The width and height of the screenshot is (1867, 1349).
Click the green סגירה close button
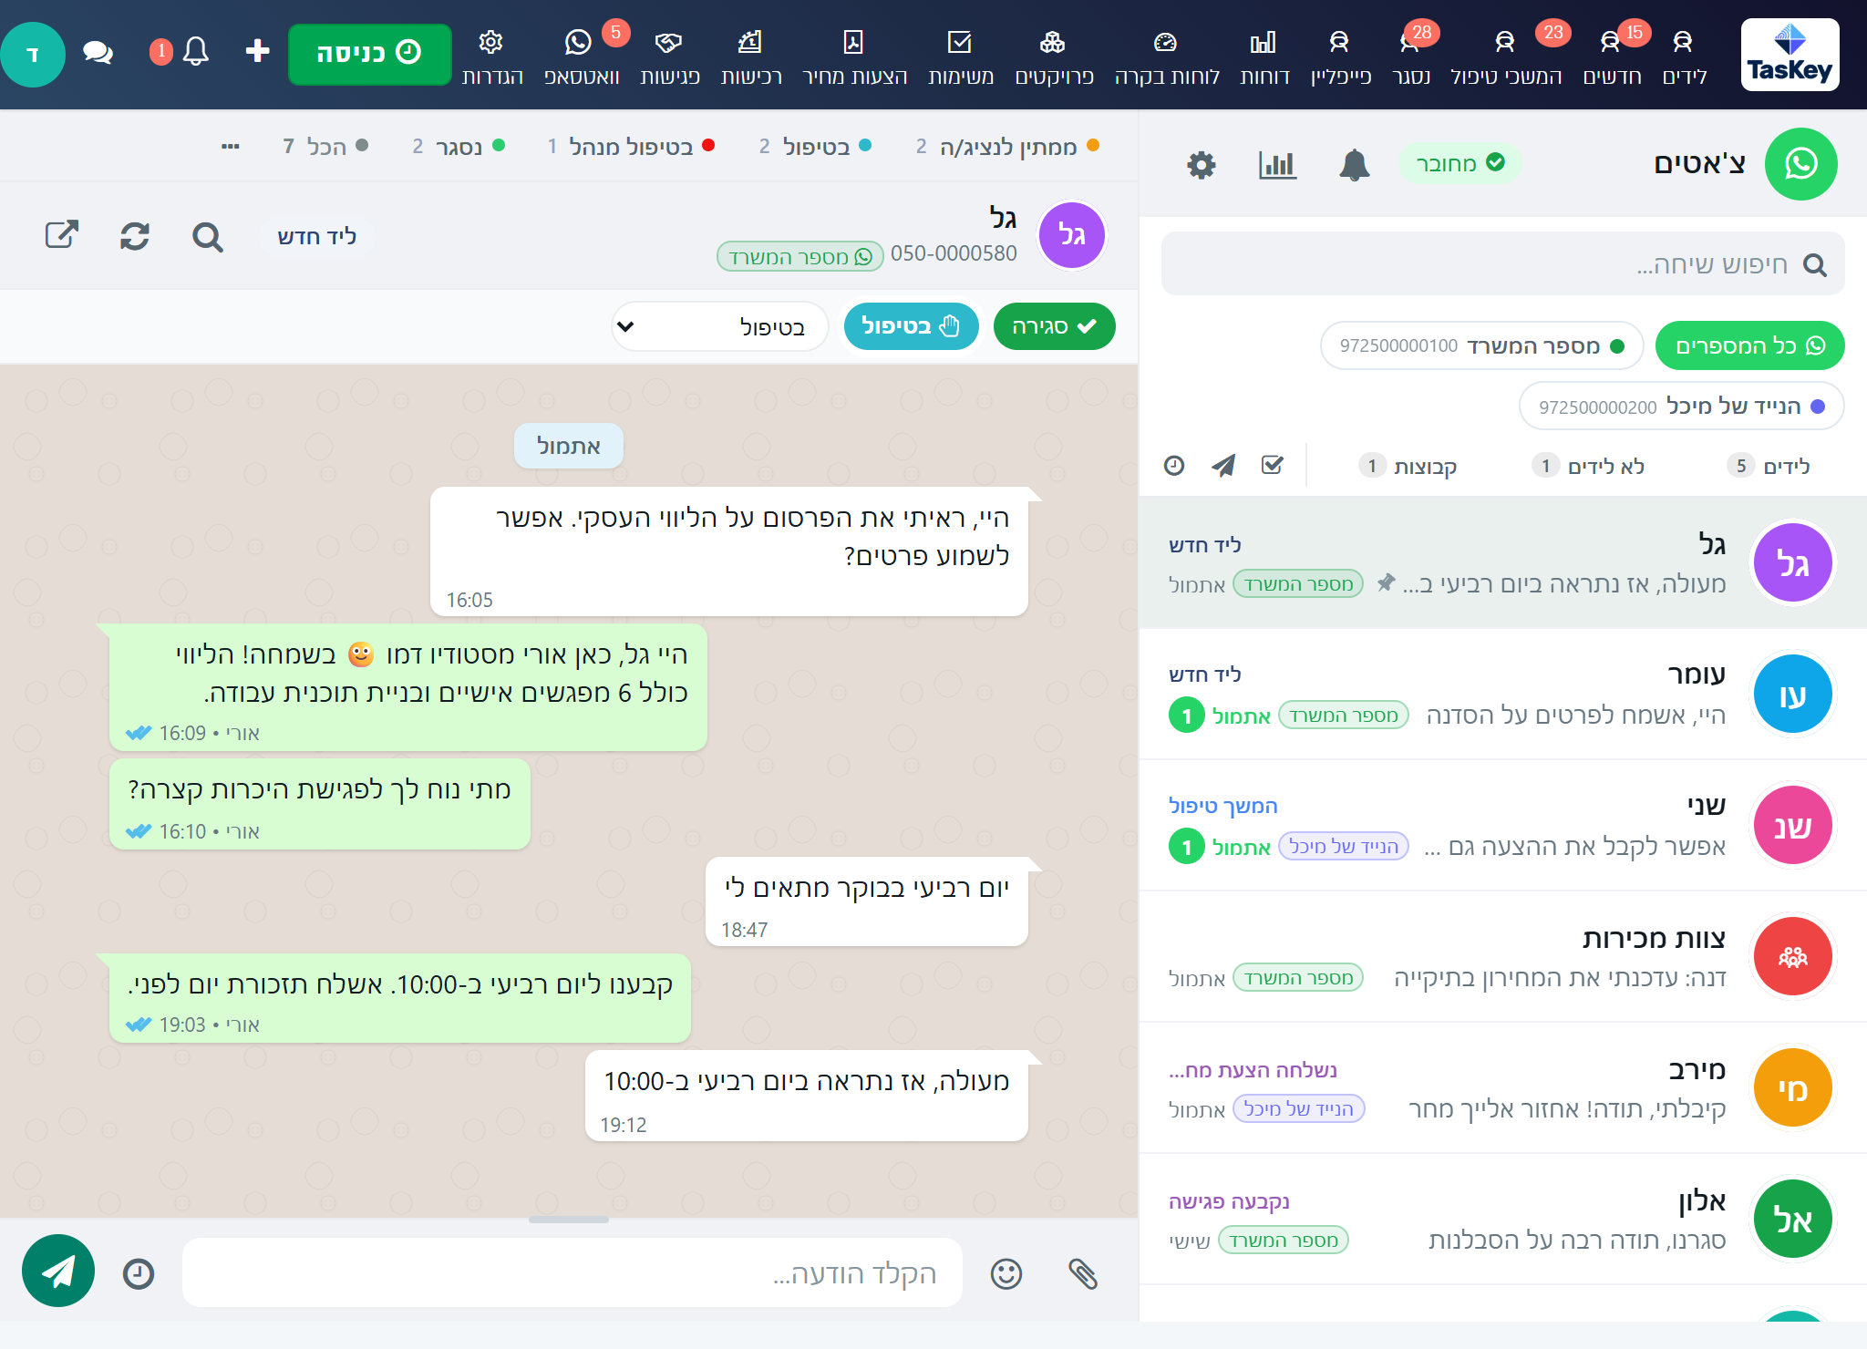(1054, 326)
